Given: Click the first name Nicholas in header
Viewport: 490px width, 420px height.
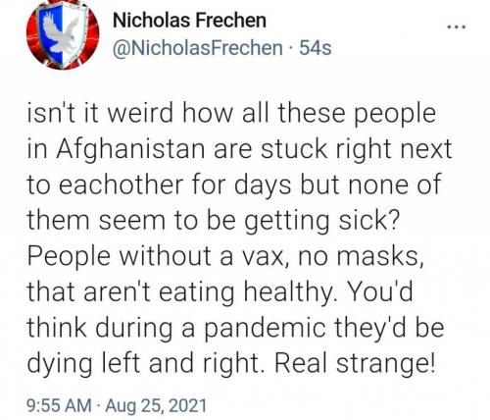Looking at the screenshot, I should click(x=151, y=21).
